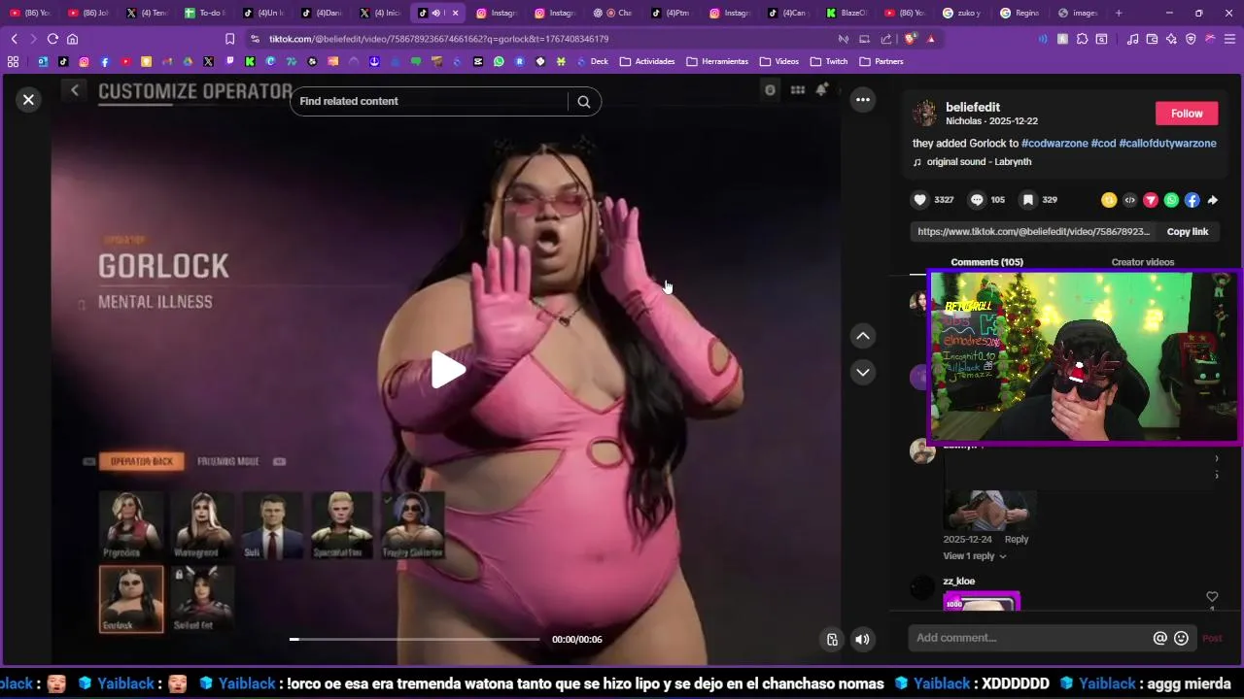Viewport: 1244px width, 699px height.
Task: Click the search magnifier in Find related content
Action: pyautogui.click(x=583, y=101)
